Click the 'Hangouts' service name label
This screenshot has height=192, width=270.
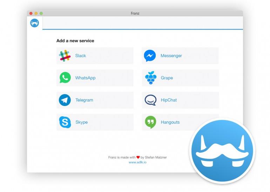point(170,122)
